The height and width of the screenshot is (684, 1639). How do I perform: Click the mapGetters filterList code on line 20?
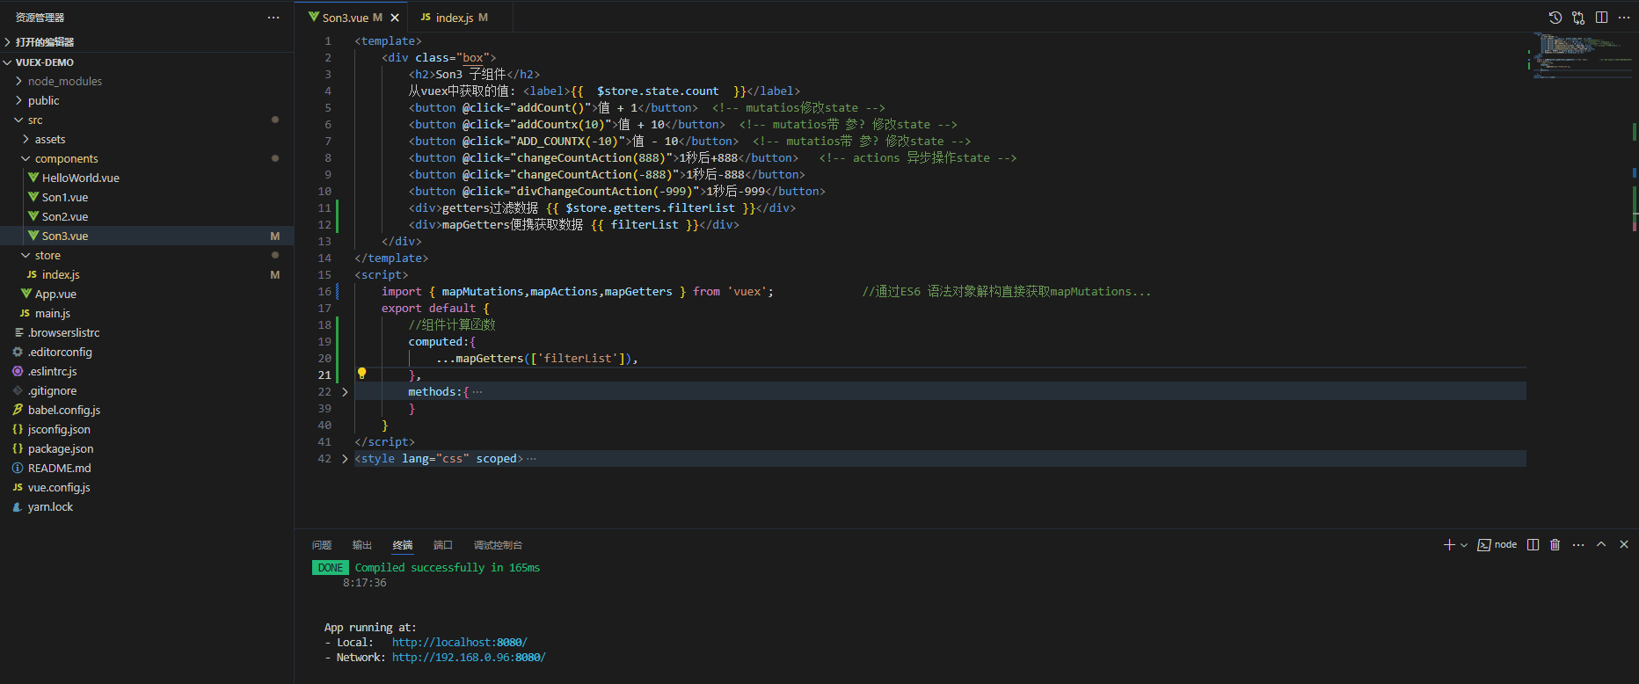537,359
